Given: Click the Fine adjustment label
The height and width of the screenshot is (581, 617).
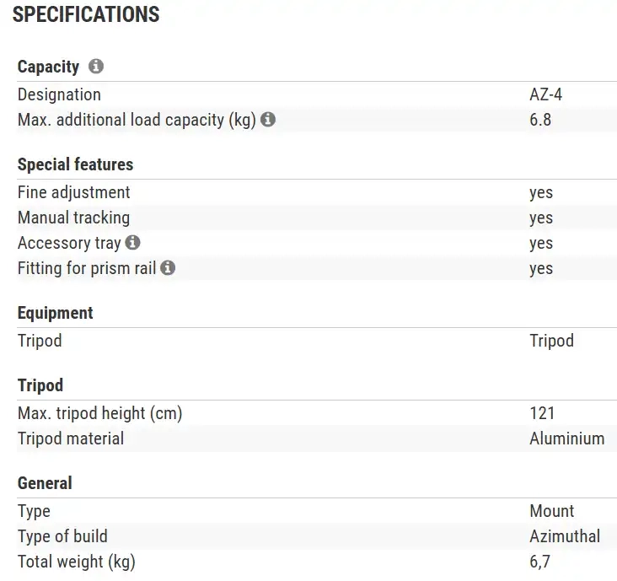Looking at the screenshot, I should [x=74, y=192].
